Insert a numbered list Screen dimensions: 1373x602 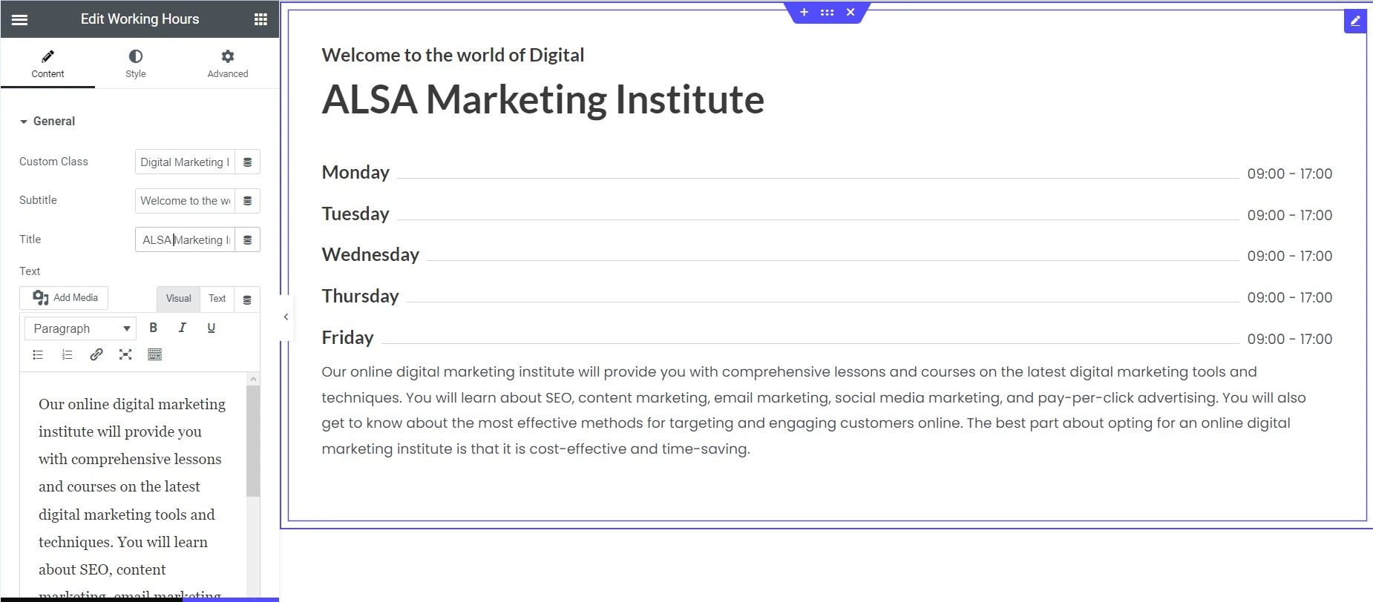coord(67,354)
